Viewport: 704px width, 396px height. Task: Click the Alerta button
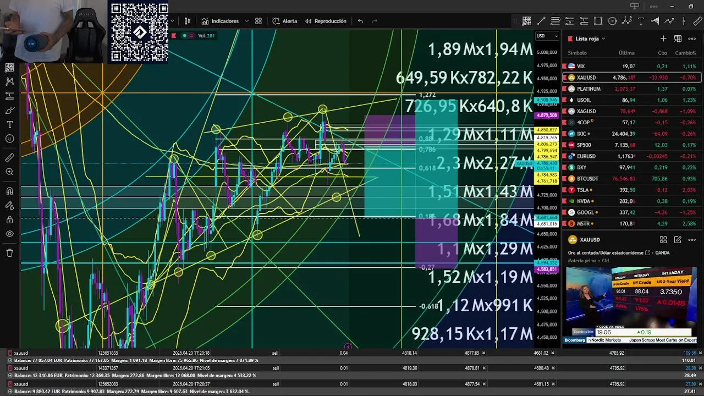[x=284, y=21]
